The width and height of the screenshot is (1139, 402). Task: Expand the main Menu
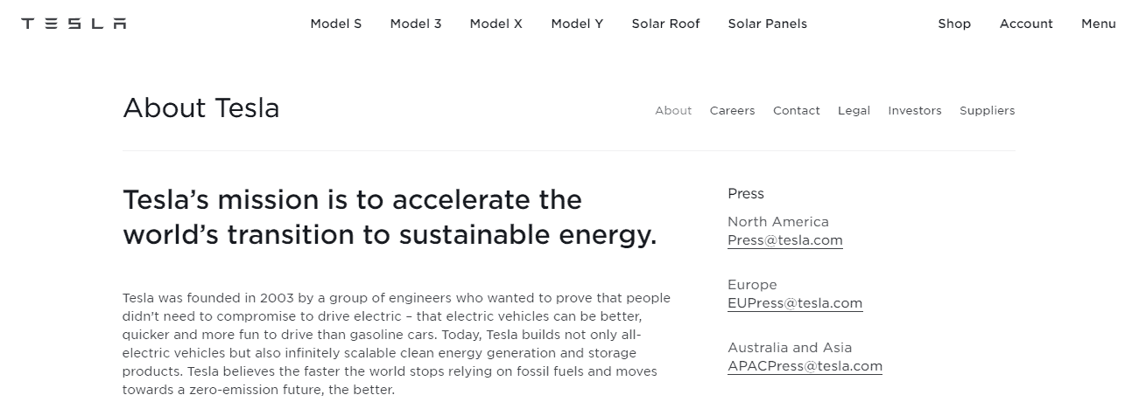point(1098,24)
